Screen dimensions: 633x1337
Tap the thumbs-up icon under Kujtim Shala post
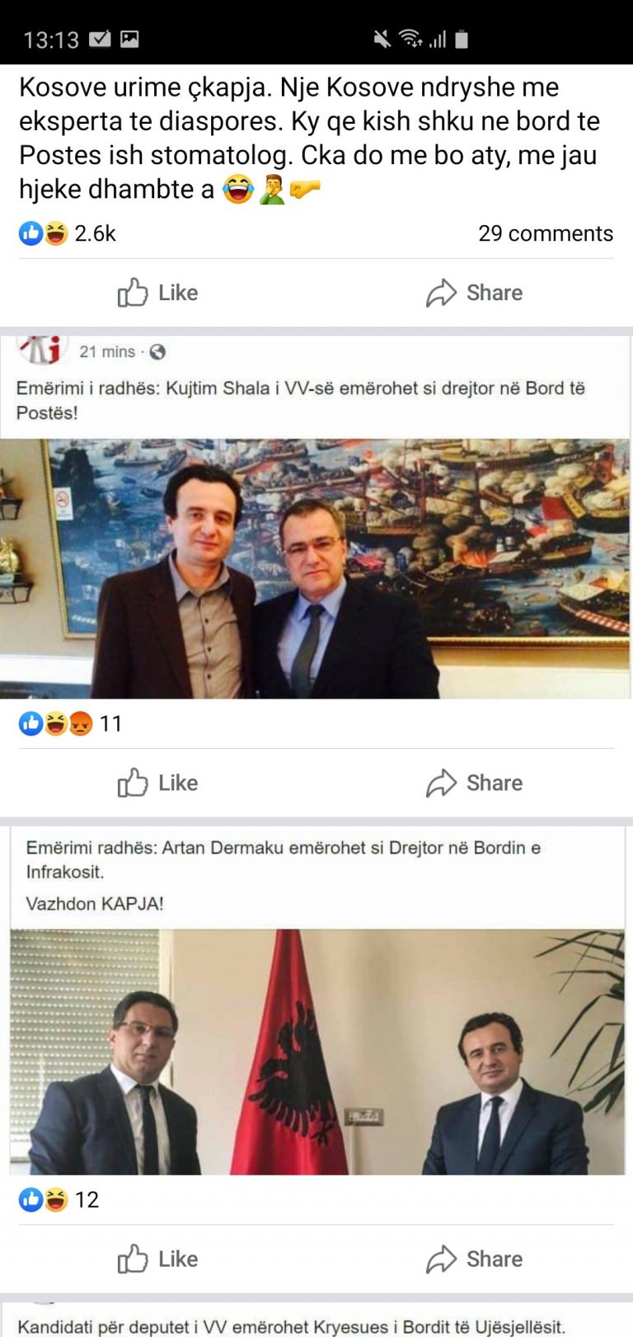133,782
